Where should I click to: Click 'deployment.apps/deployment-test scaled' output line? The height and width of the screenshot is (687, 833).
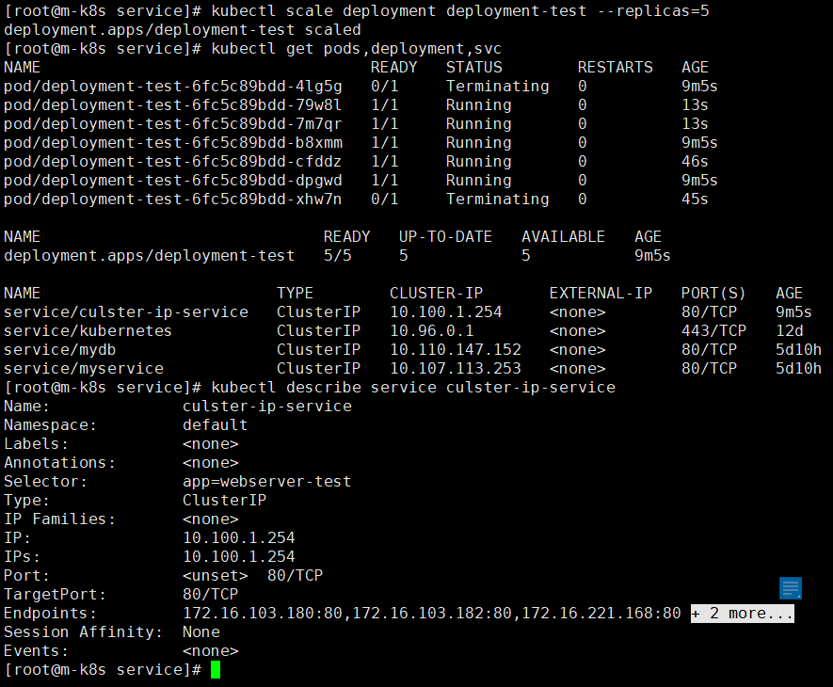183,30
